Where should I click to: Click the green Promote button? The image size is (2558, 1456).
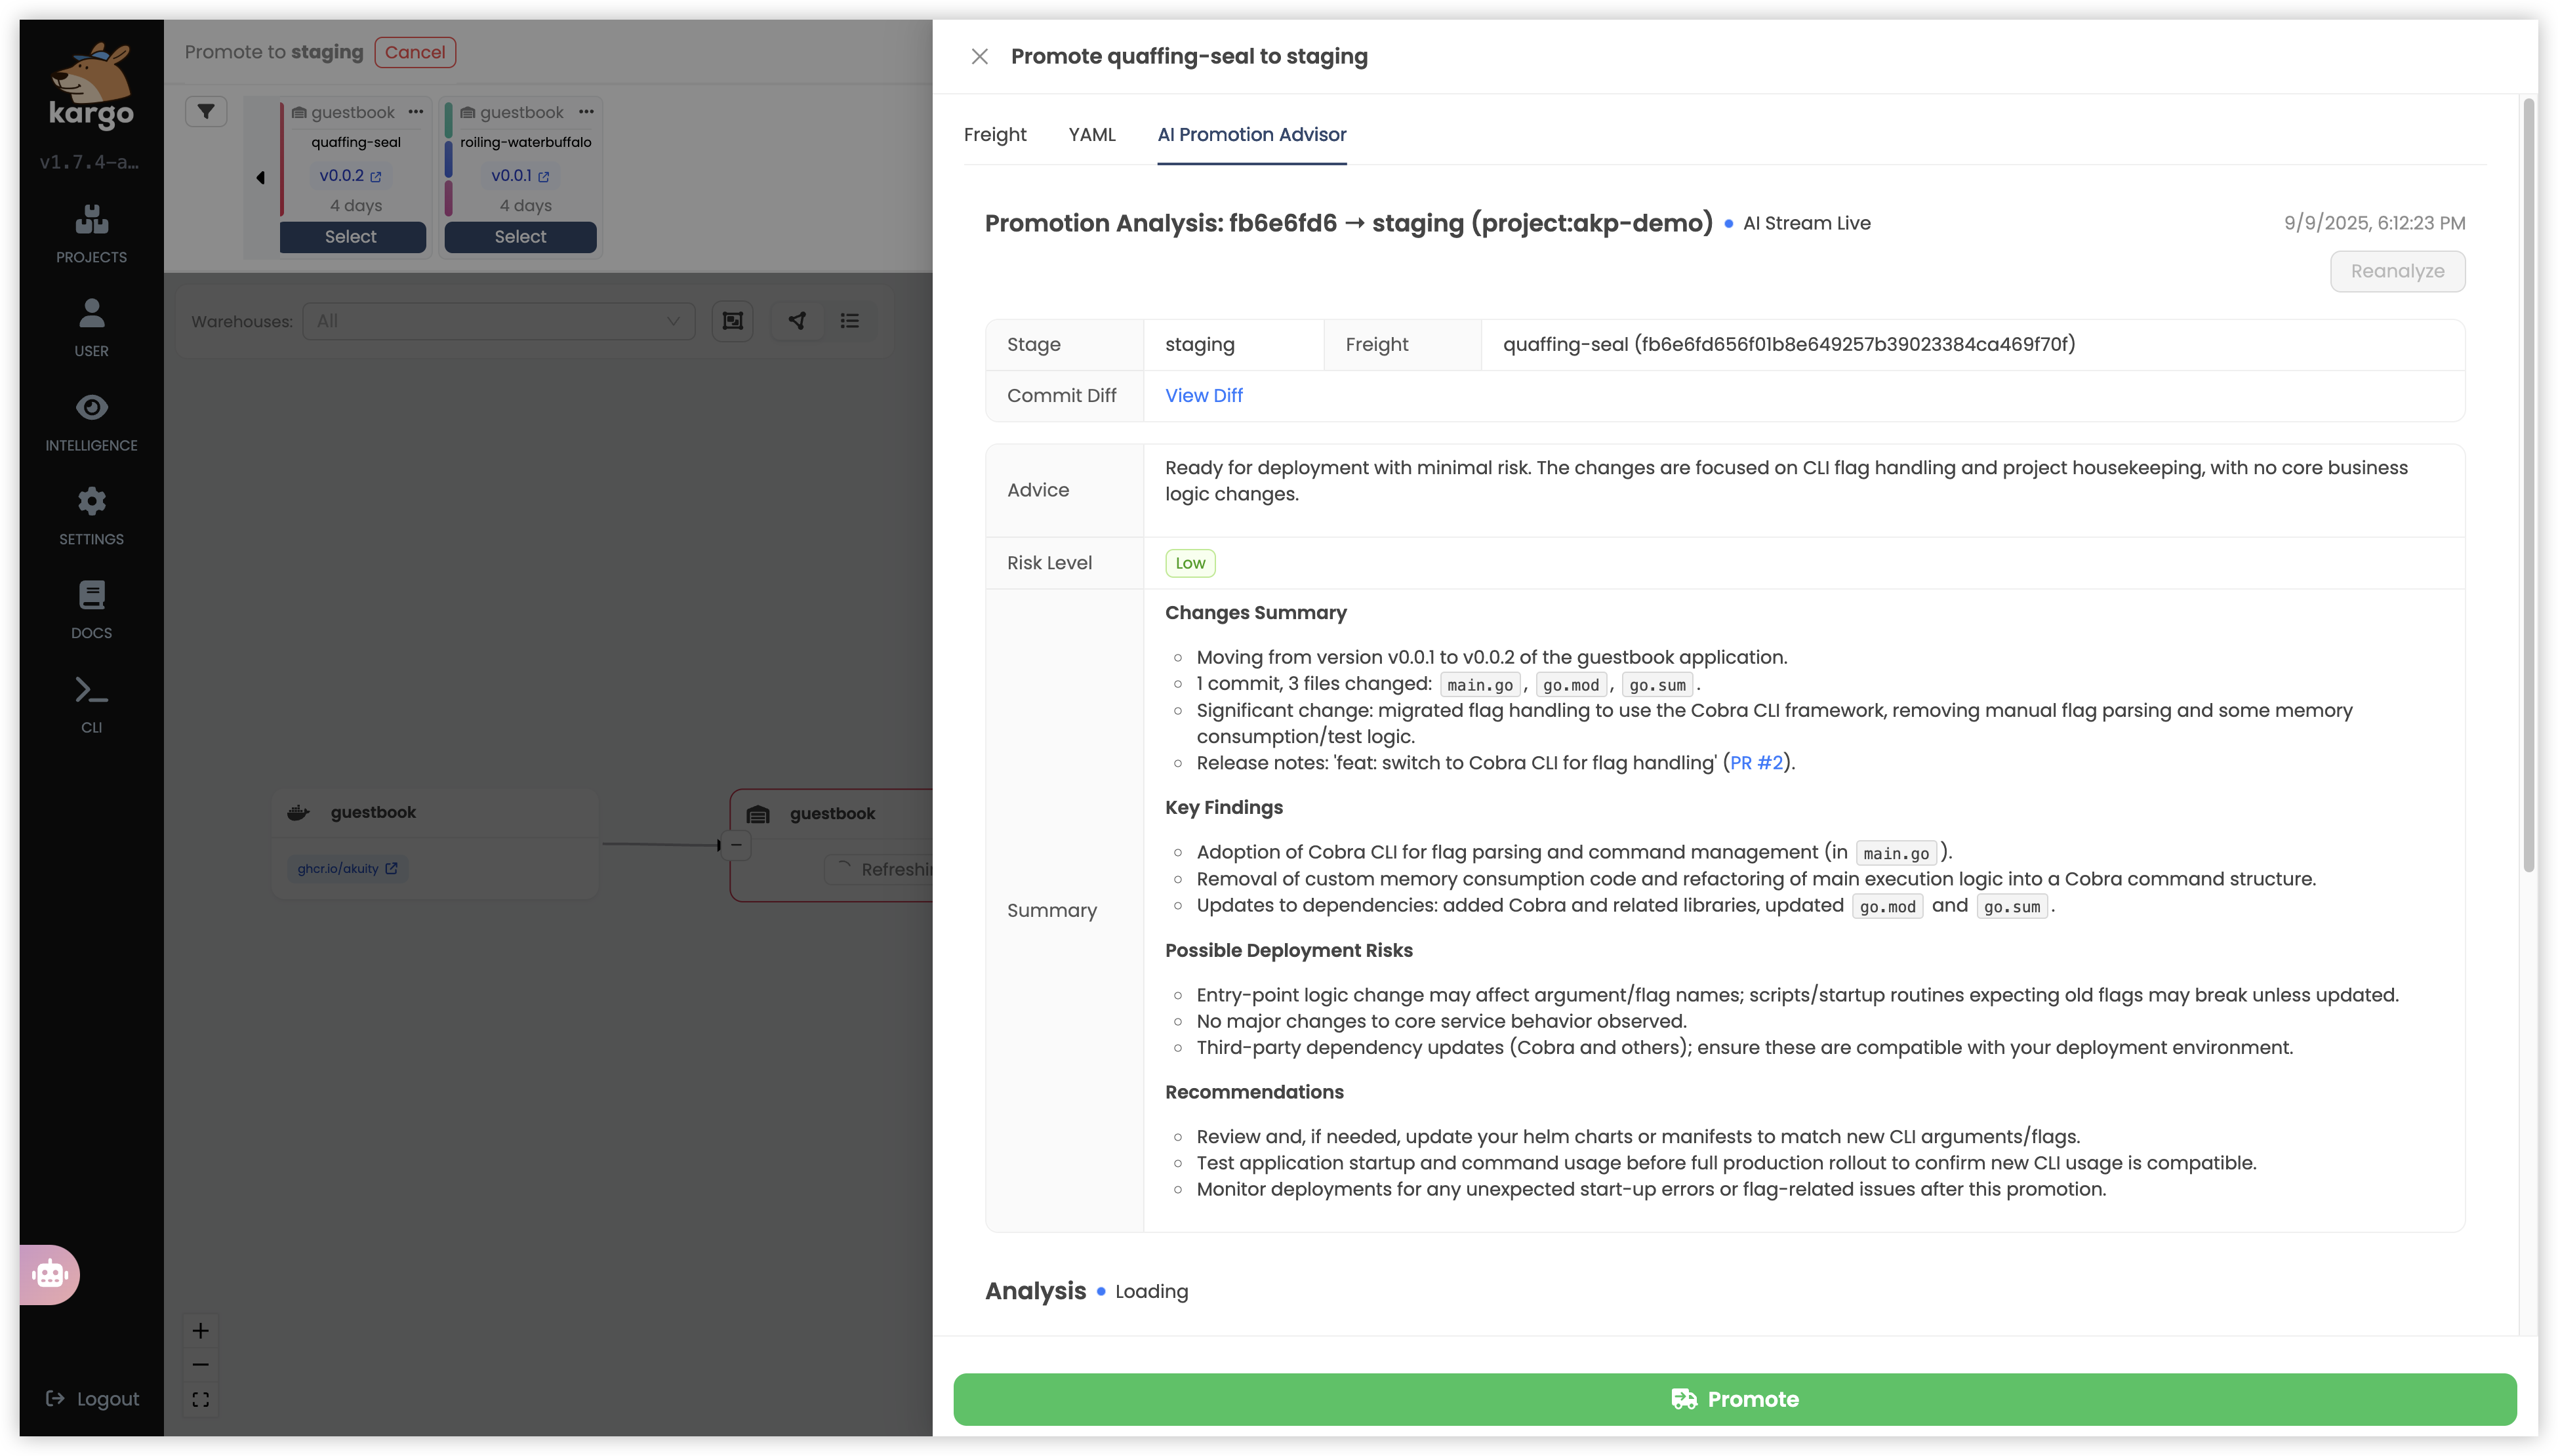[1734, 1399]
